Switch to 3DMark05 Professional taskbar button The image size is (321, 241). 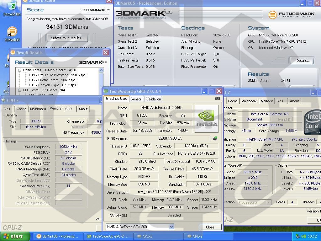tap(58, 236)
